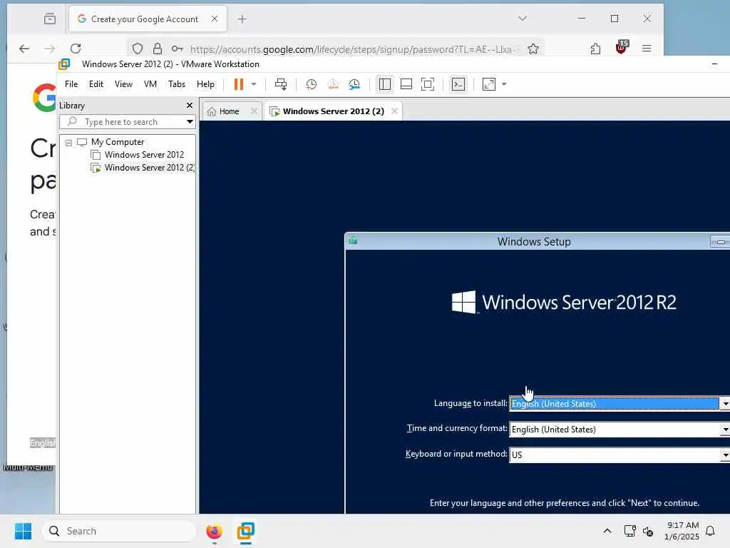Viewport: 730px width, 548px height.
Task: Open the Tabs menu
Action: coord(177,84)
